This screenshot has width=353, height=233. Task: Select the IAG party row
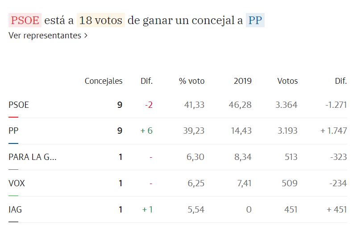click(x=15, y=209)
